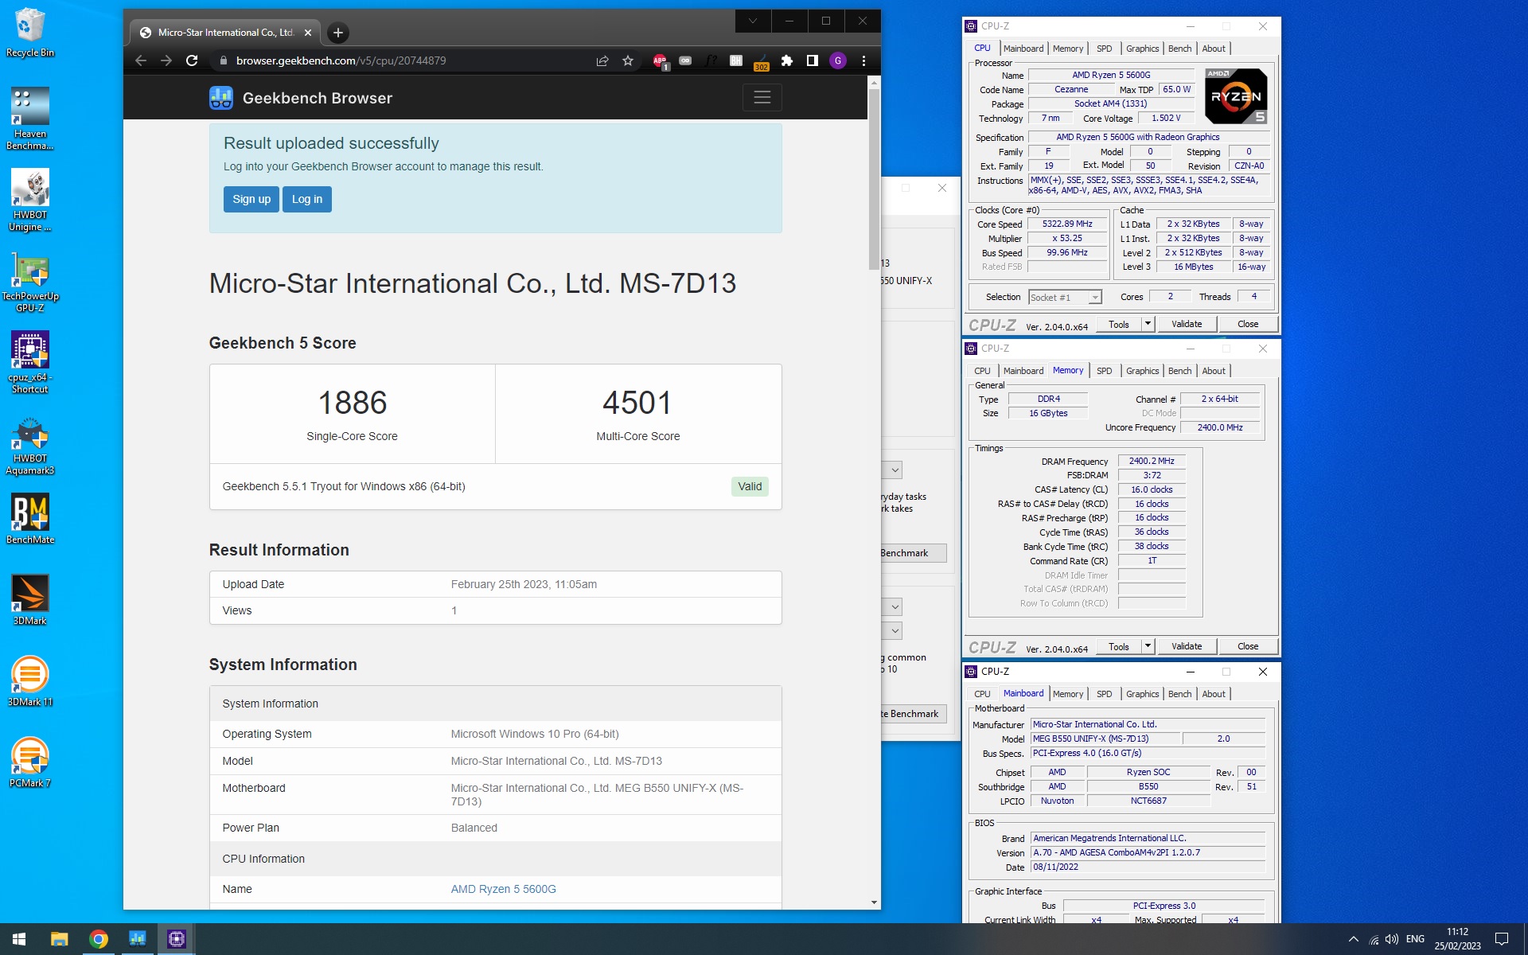Open the dropdown above 'common' in background window
The image size is (1528, 955).
[x=892, y=631]
